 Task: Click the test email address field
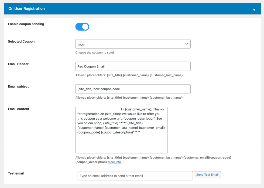pyautogui.click(x=135, y=176)
